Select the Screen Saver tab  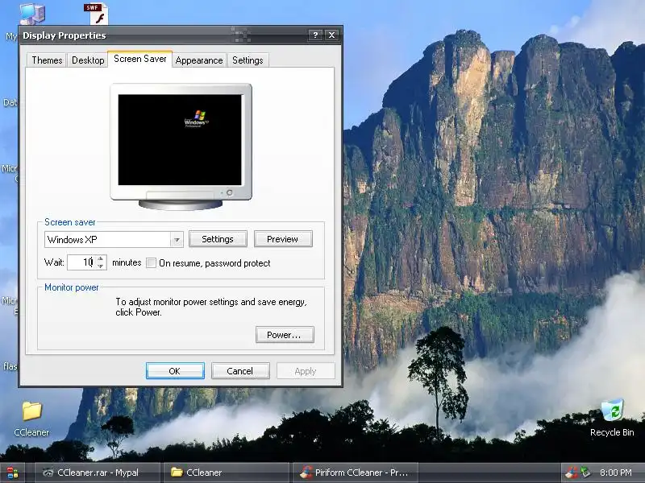[139, 59]
